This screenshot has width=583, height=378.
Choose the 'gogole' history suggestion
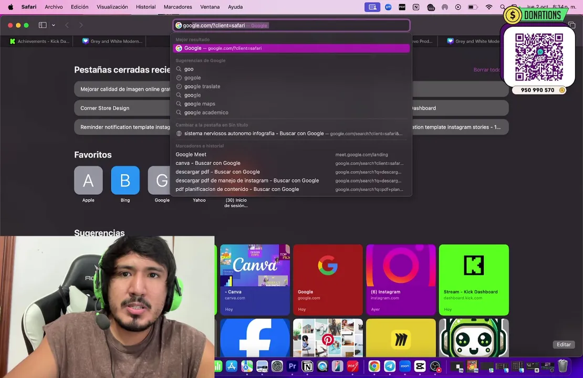click(x=291, y=78)
